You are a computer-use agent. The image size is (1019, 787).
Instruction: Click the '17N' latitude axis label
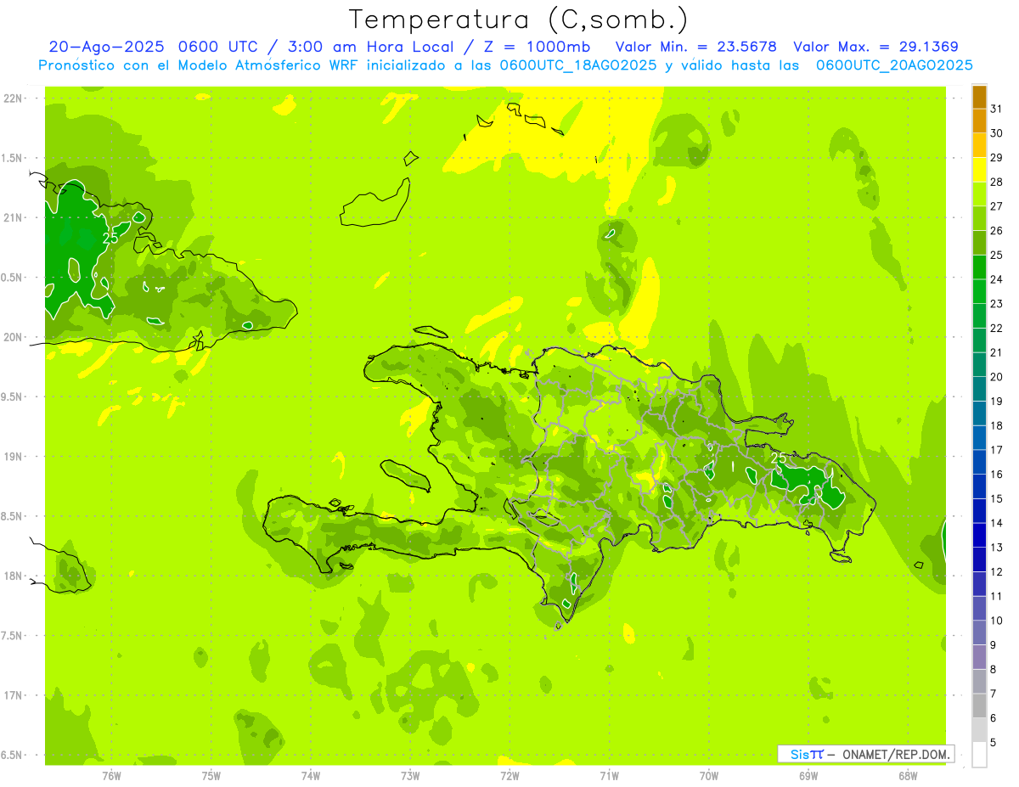(14, 695)
